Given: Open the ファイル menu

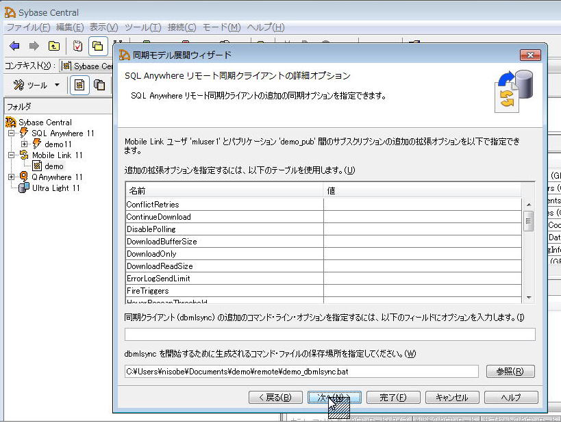Looking at the screenshot, I should pos(28,27).
